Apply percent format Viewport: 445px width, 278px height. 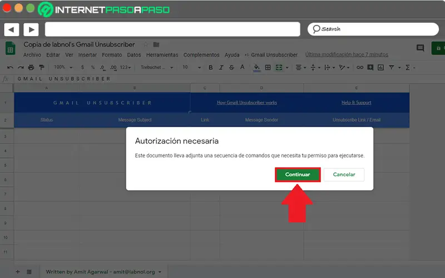pyautogui.click(x=93, y=67)
